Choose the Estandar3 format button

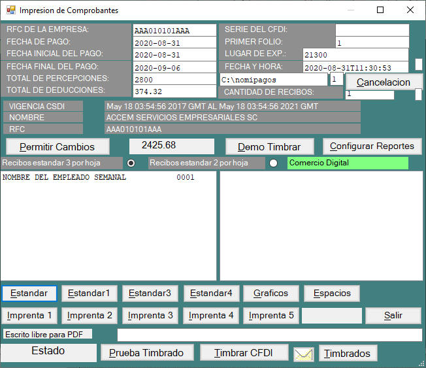click(x=150, y=293)
